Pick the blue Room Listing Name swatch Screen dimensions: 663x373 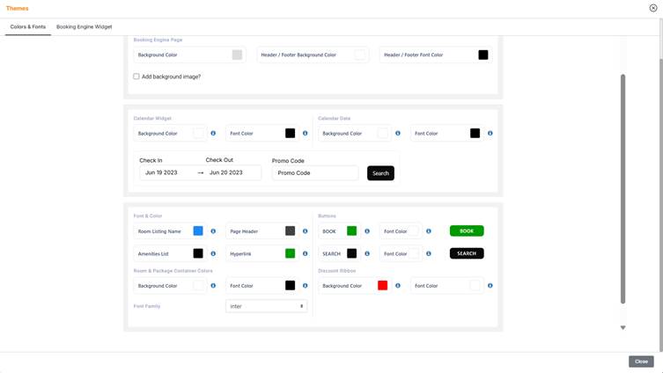[x=198, y=231]
